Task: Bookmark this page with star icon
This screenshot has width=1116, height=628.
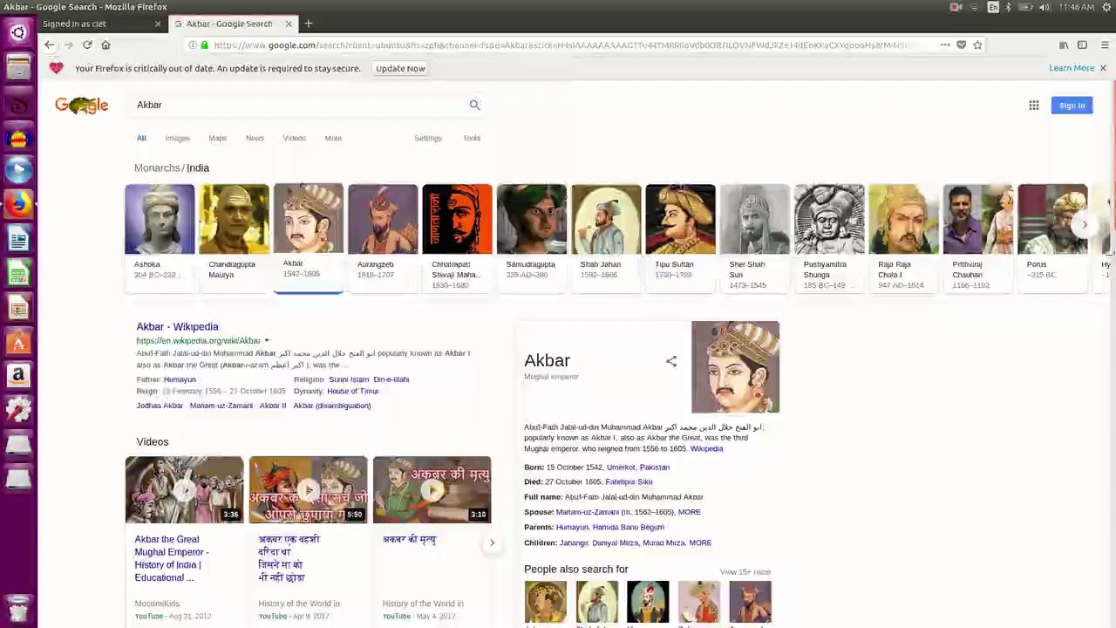Action: [977, 44]
